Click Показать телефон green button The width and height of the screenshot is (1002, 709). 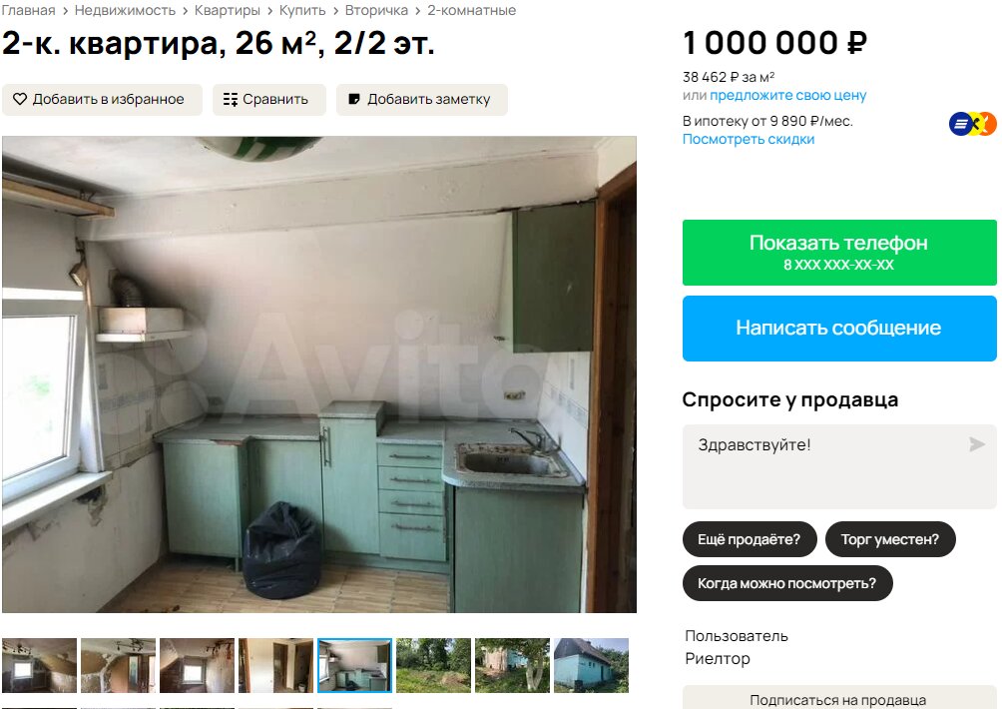(839, 253)
